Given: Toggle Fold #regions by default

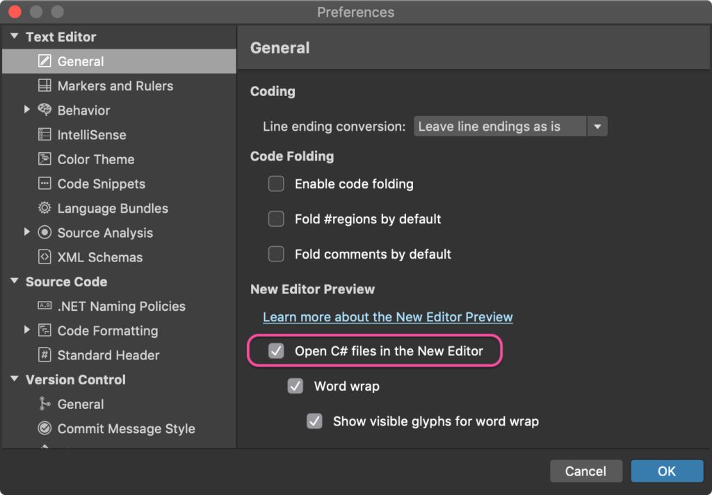Looking at the screenshot, I should [x=276, y=219].
